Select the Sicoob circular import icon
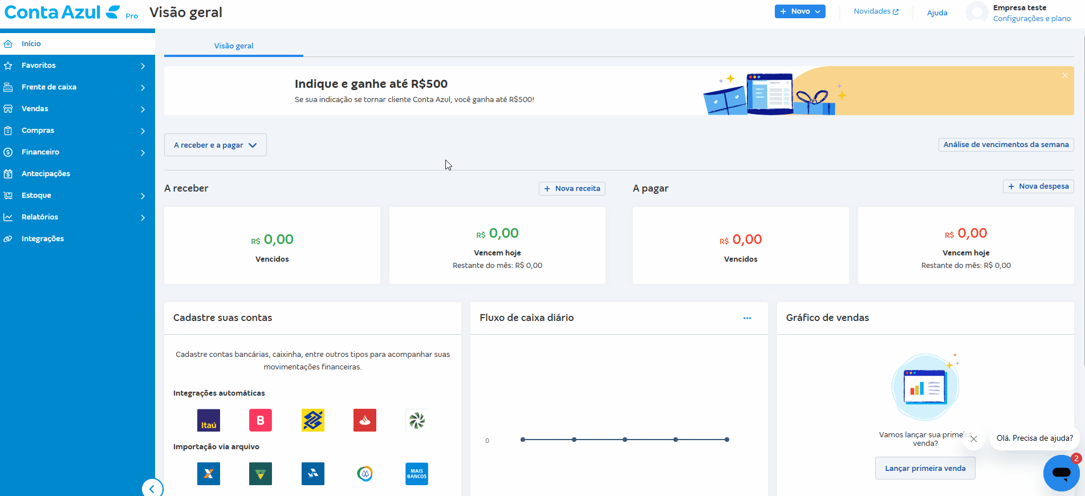The image size is (1085, 496). pyautogui.click(x=365, y=474)
